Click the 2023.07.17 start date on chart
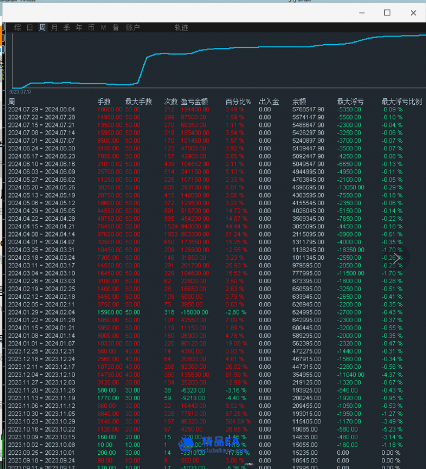 point(20,92)
